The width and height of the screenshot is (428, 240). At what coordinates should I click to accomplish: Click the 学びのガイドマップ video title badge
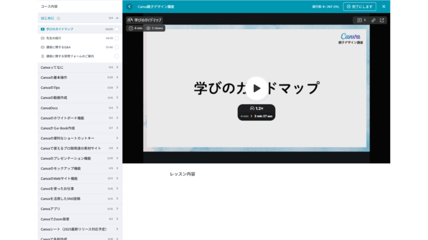[x=145, y=20]
